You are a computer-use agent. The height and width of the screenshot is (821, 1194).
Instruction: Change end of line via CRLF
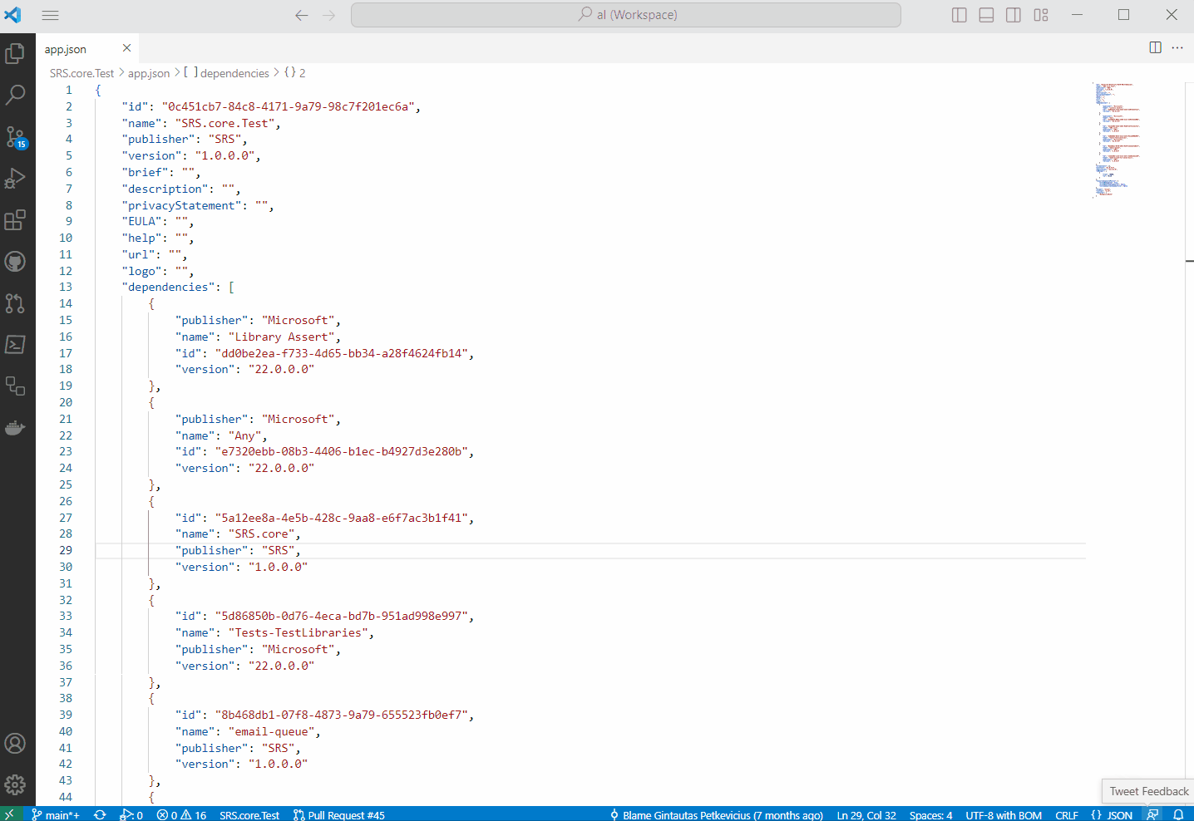tap(1067, 814)
